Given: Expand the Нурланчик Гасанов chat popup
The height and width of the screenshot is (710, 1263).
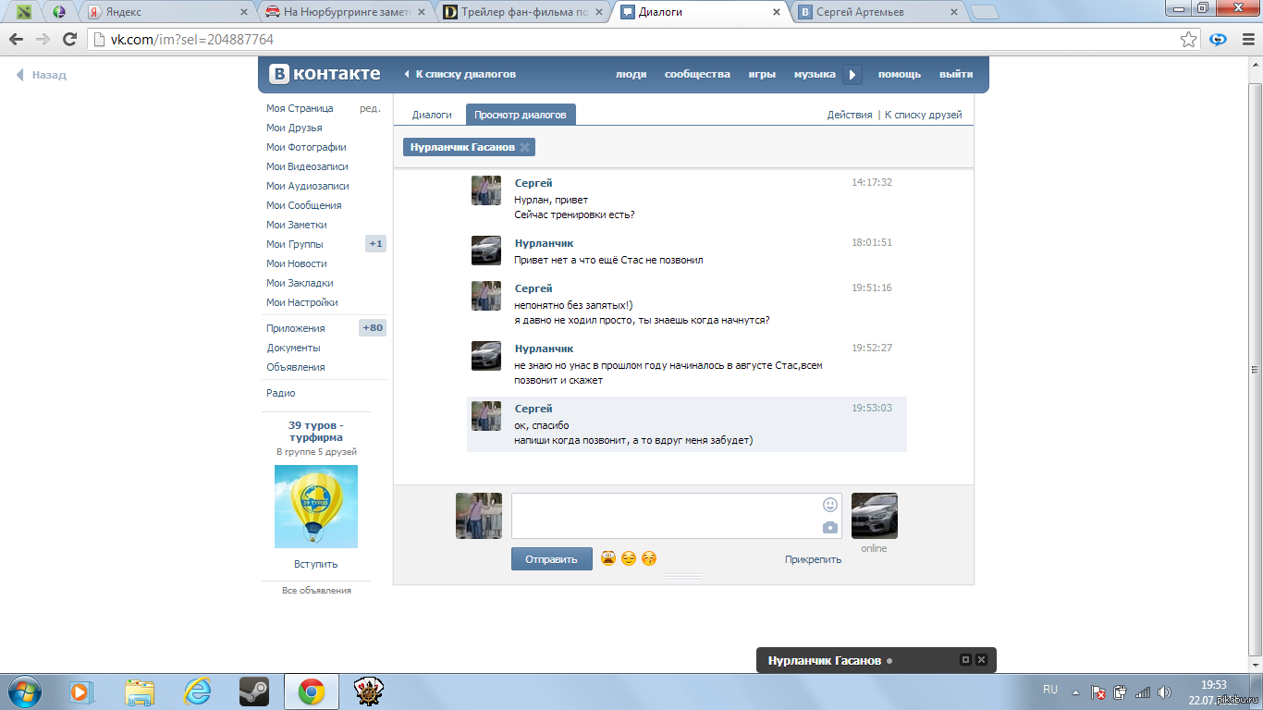Looking at the screenshot, I should click(x=965, y=660).
